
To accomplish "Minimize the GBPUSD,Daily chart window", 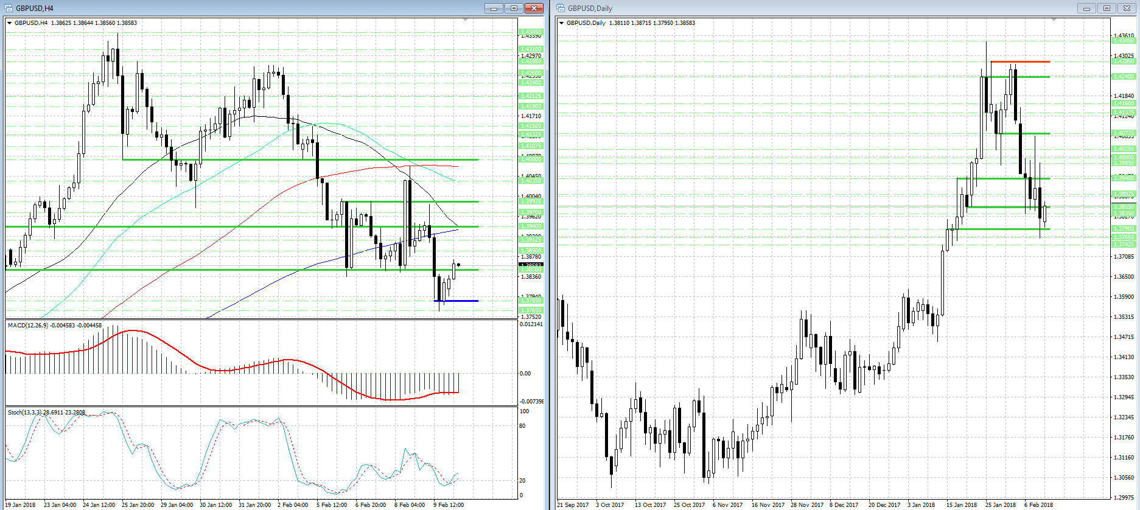I will 1086,8.
